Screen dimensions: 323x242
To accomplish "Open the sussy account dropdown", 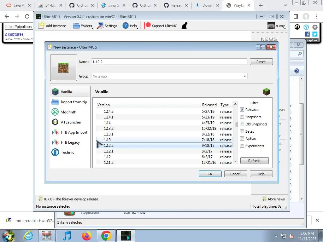I will [277, 26].
